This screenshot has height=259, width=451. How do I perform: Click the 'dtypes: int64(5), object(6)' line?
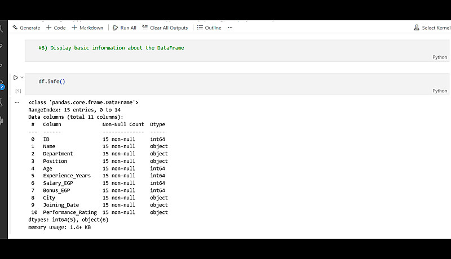click(x=68, y=220)
